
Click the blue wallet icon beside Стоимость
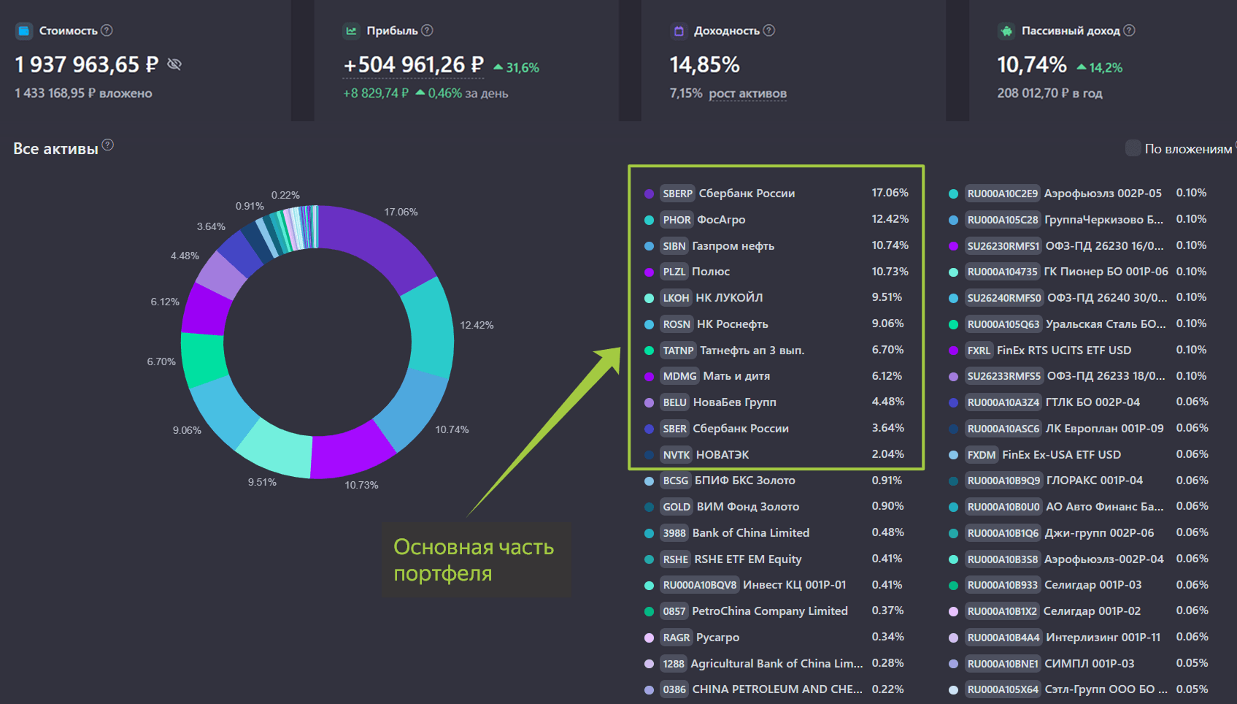pos(24,31)
